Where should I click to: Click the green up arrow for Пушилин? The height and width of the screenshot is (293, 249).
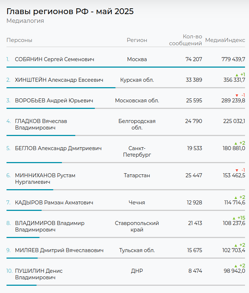pos(236,266)
